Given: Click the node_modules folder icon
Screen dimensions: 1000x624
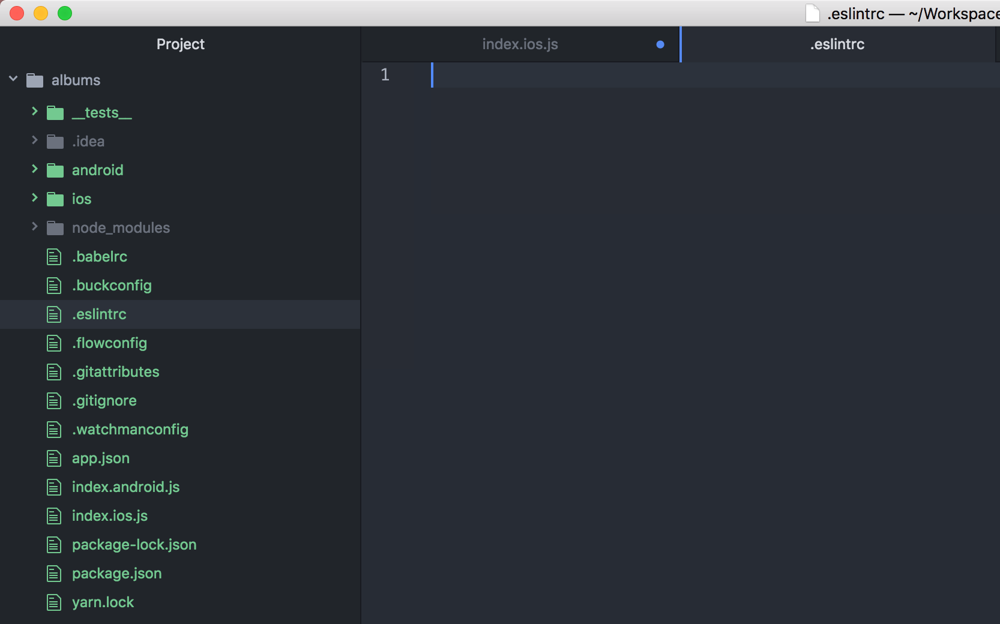Looking at the screenshot, I should coord(54,227).
